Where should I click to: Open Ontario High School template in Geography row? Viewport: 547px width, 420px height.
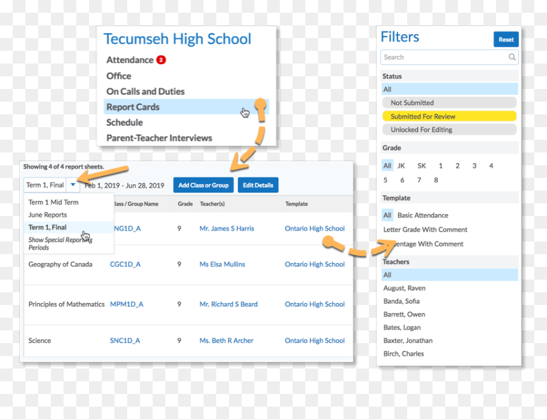point(315,264)
